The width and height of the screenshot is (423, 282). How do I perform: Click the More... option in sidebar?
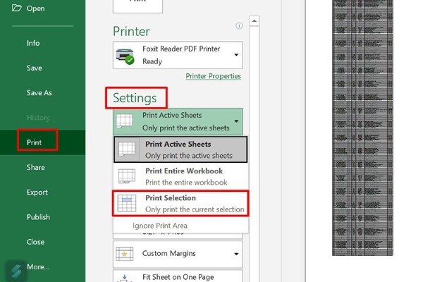[38, 266]
